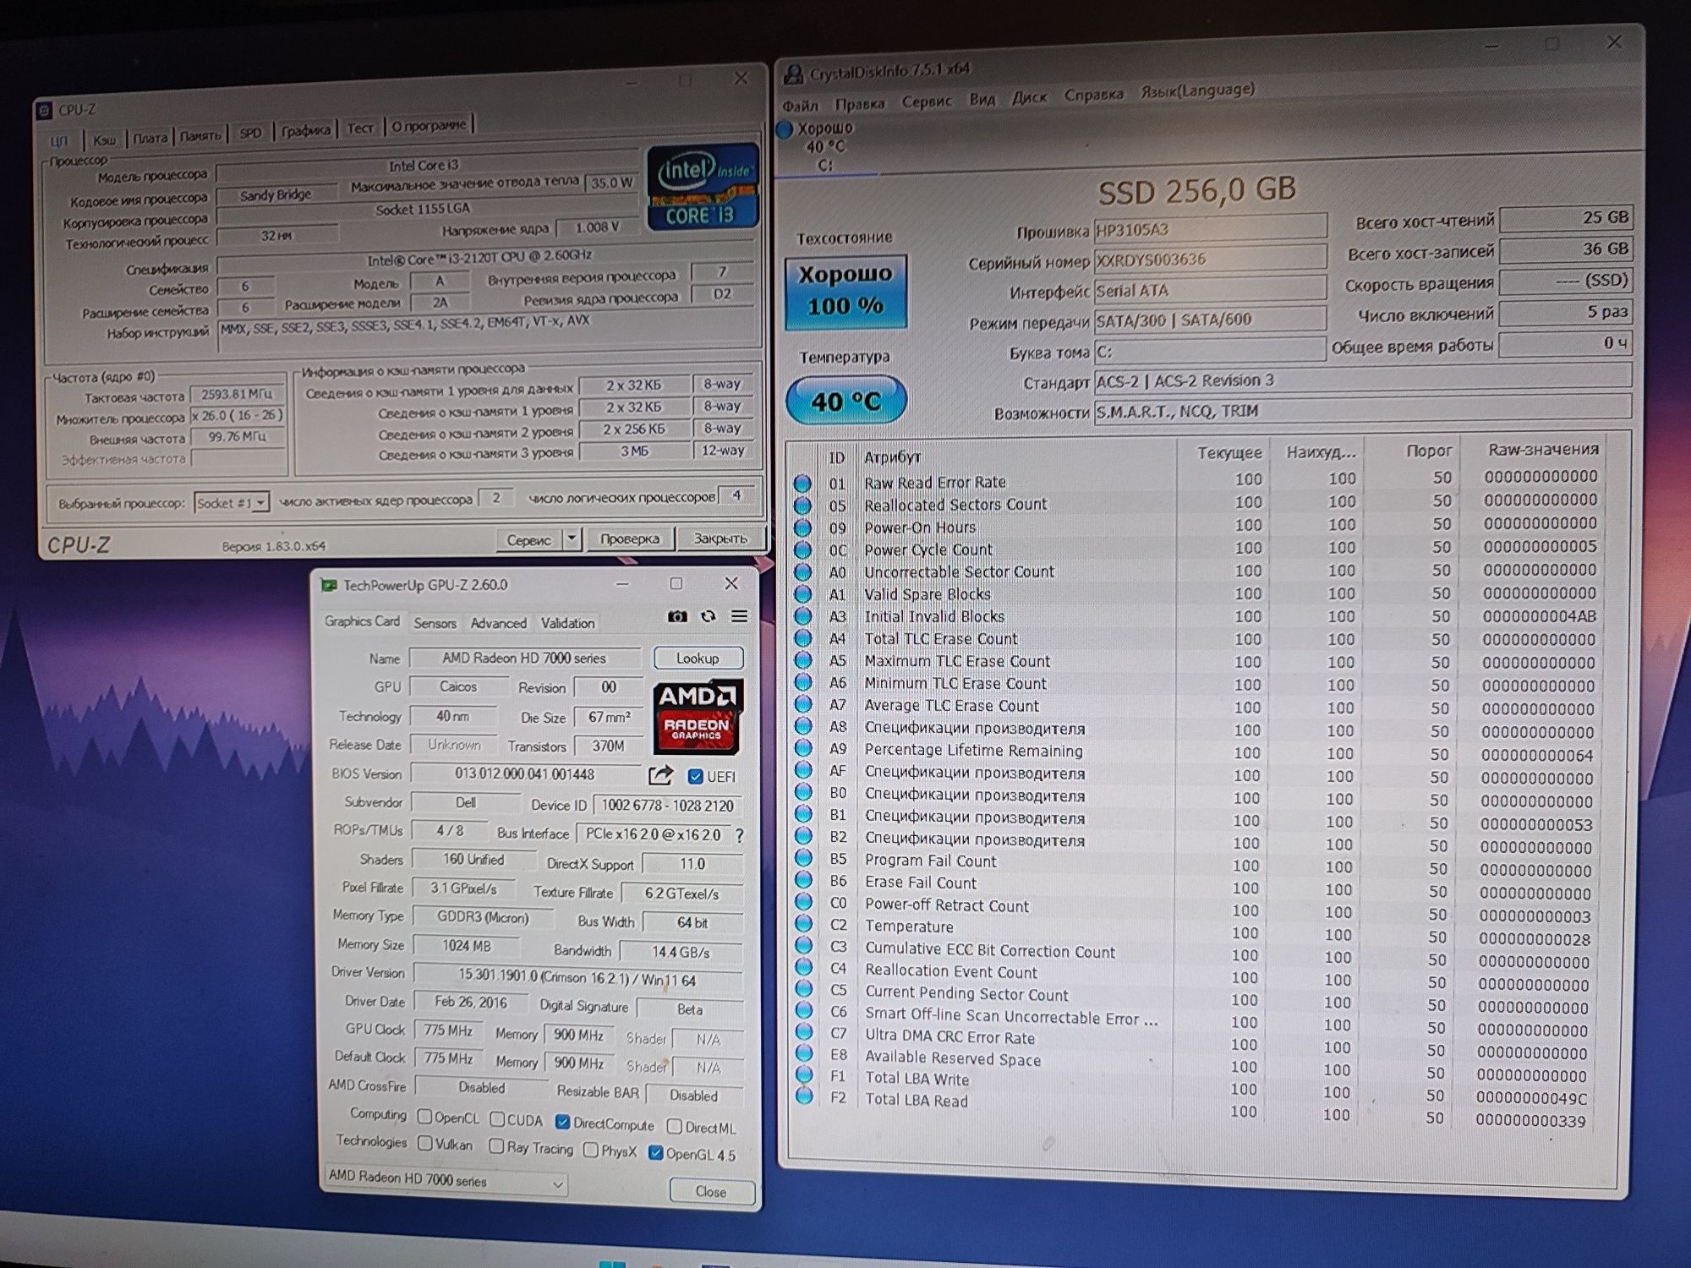Screen dimensions: 1691x1268
Task: Click the Intel Core i3 logo in CPU-Z
Action: pyautogui.click(x=702, y=188)
